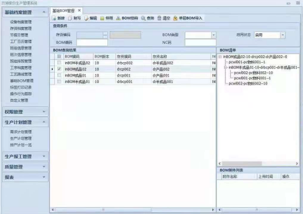Click the copy toolbar button beside 新建
Viewport: 303px width, 214px height.
74,18
